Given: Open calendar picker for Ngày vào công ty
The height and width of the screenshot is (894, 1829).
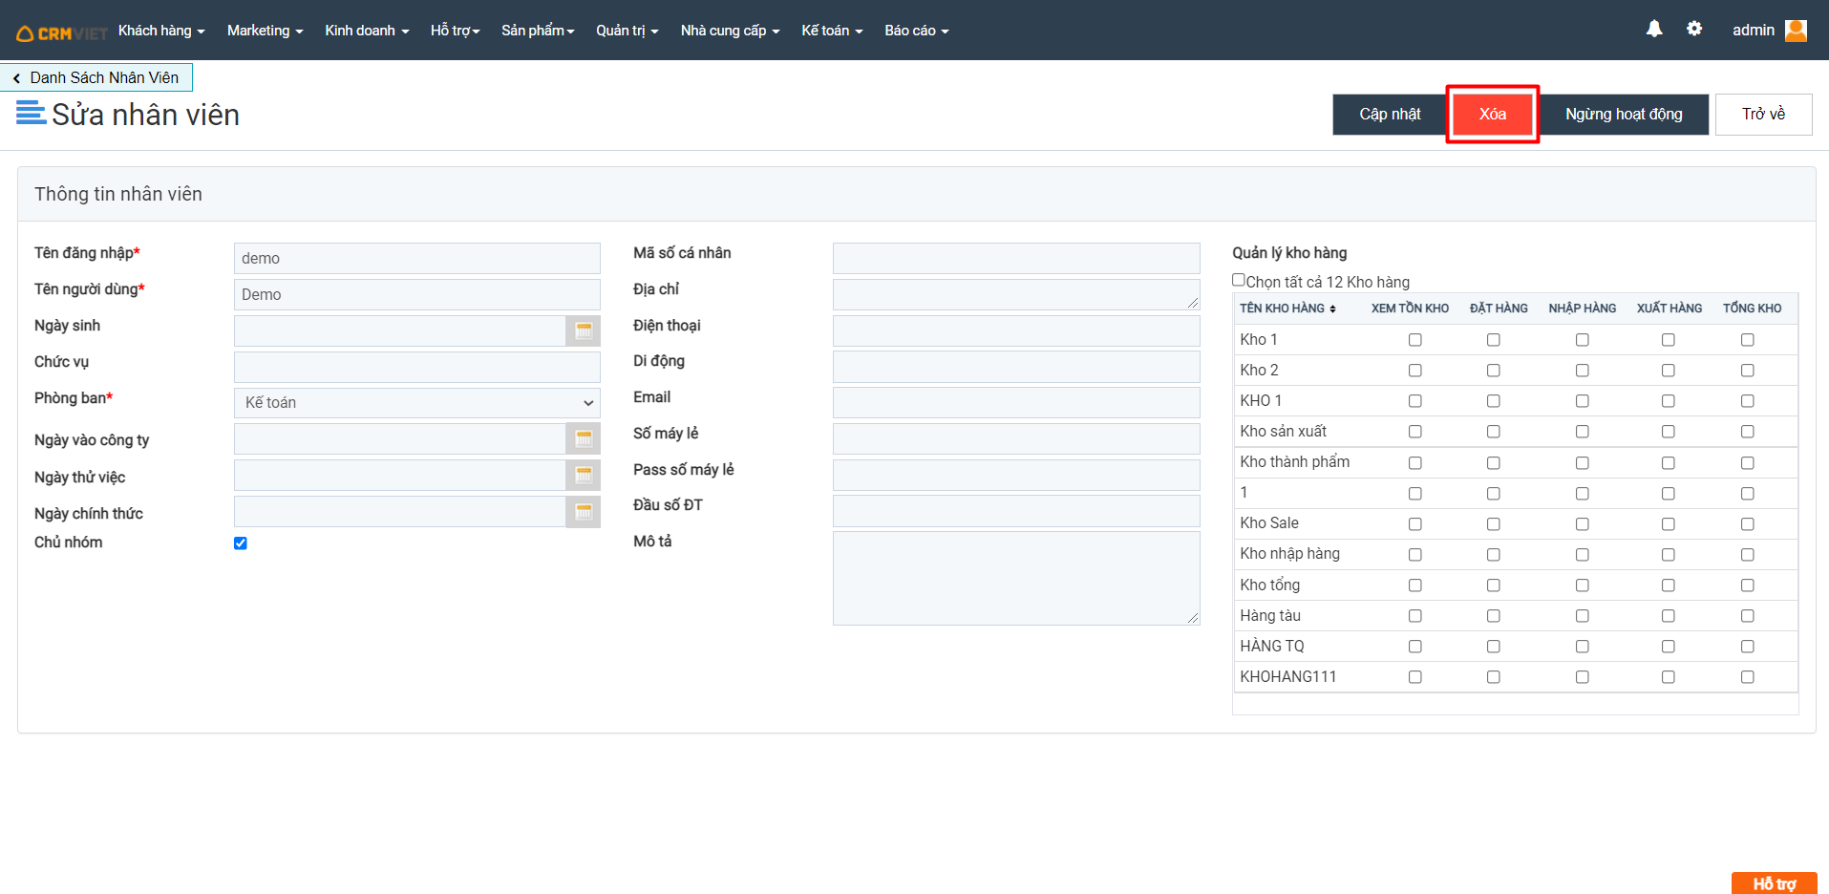Looking at the screenshot, I should click(x=584, y=438).
